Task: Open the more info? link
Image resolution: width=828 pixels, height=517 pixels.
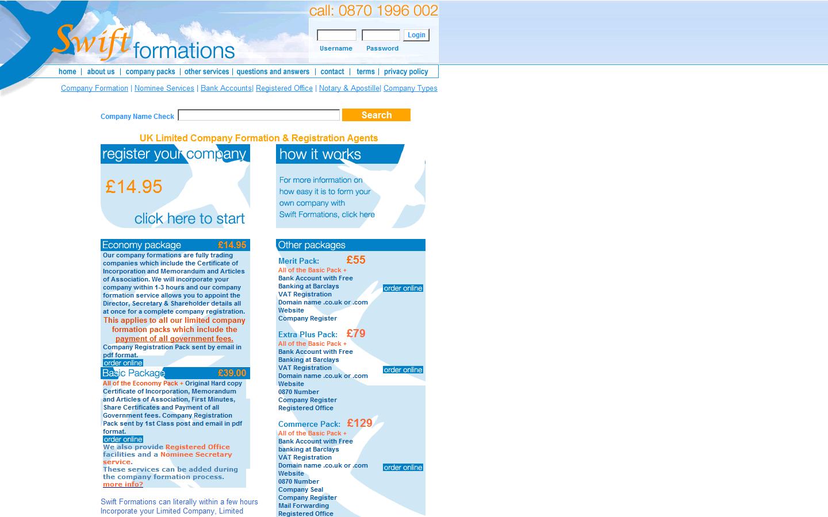Action: click(x=123, y=484)
